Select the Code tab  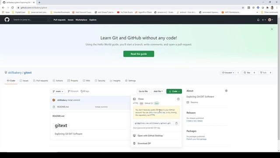[x=11, y=81]
